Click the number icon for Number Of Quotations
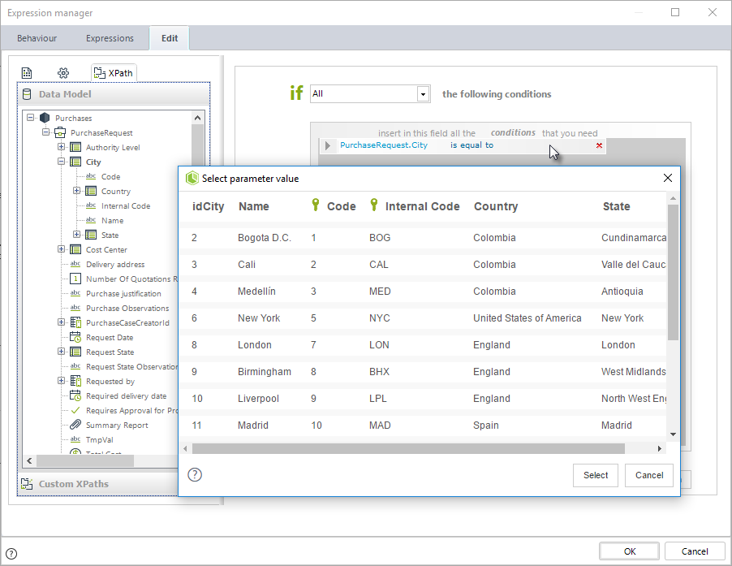 (75, 279)
